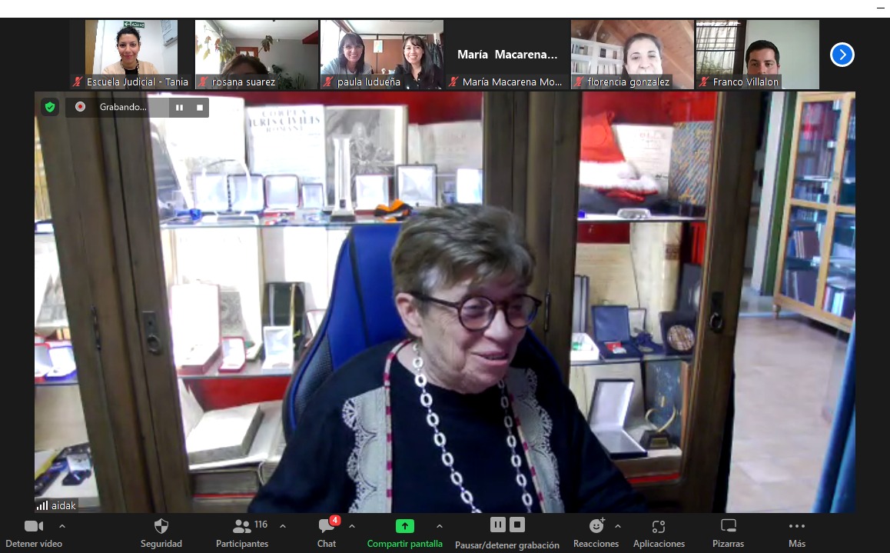Screen dimensions: 890x553
Task: Click muted mic icon of María Macarena Mo...
Action: click(x=453, y=82)
